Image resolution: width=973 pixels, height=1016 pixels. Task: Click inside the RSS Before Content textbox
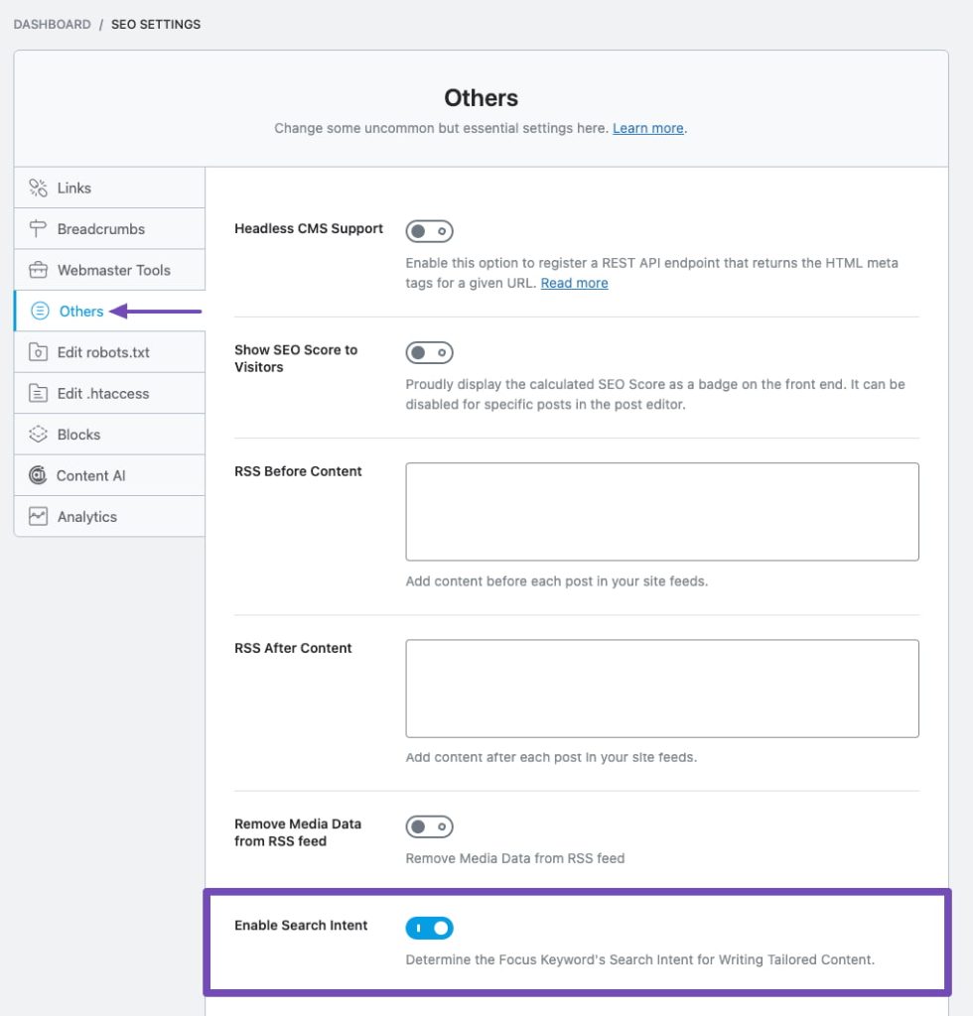(661, 511)
